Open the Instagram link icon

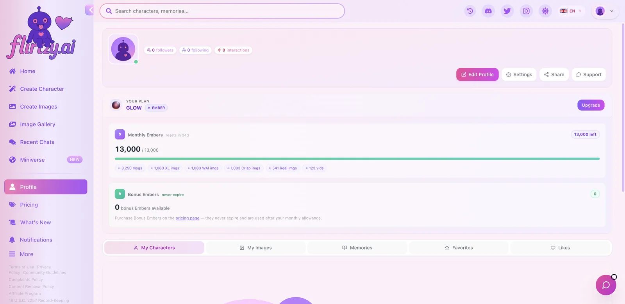pos(526,11)
